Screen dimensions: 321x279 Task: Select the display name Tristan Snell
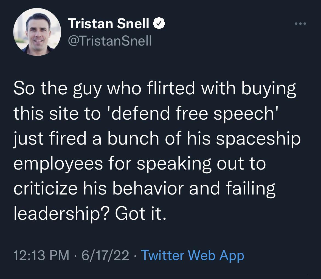(x=110, y=23)
